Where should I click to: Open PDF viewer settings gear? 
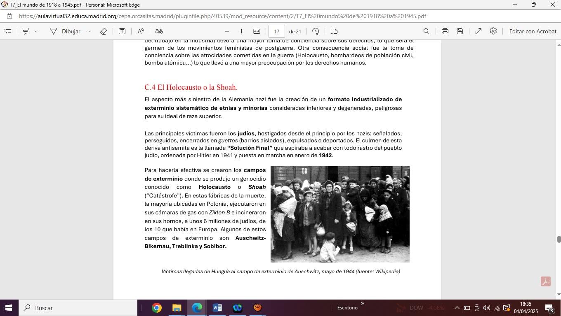point(493,31)
